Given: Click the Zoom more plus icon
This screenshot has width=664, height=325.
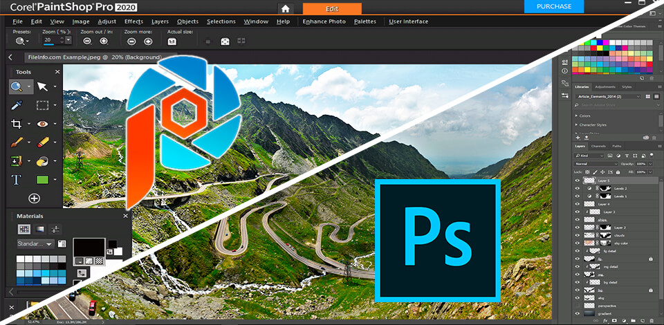Looking at the screenshot, I should coord(148,41).
